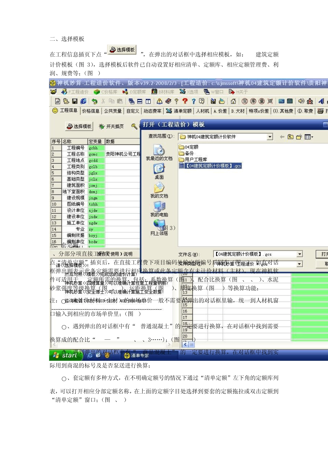Click the book icon in toolbar
The width and height of the screenshot is (328, 464).
point(168,101)
